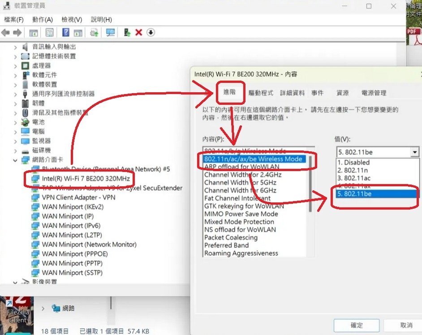This screenshot has height=335, width=422.
Task: Go back with the left arrow toolbar icon
Action: pyautogui.click(x=5, y=33)
